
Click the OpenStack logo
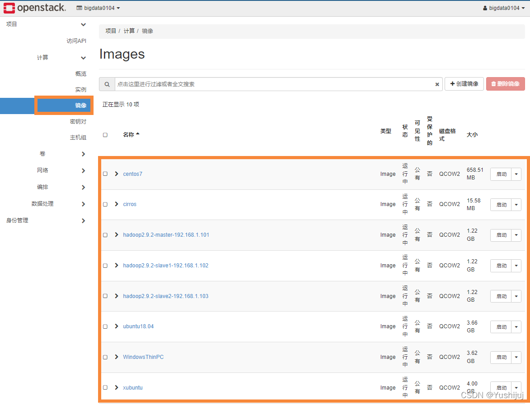pos(35,8)
